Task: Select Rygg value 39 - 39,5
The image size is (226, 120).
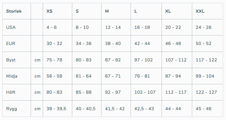Action: click(58, 109)
